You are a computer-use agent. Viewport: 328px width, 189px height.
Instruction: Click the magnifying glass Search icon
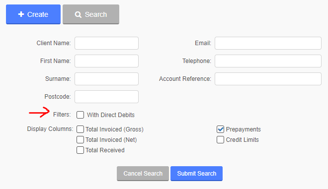click(x=78, y=14)
